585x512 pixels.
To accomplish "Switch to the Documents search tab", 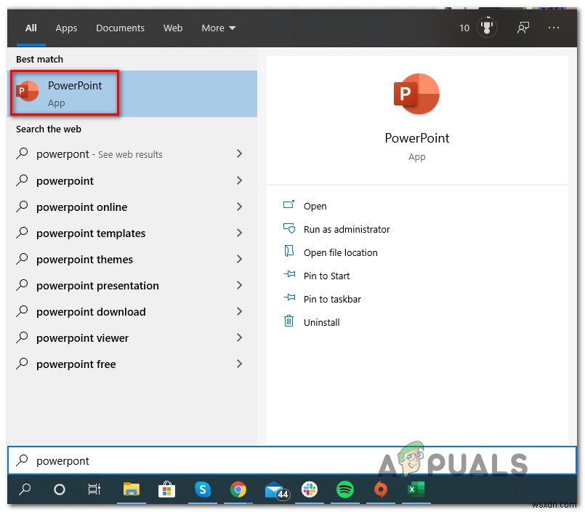I will (120, 28).
